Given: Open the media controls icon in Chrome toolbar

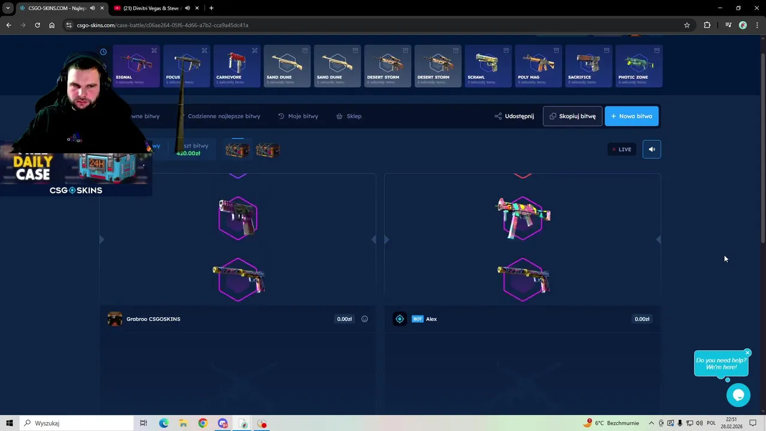Looking at the screenshot, I should coord(728,25).
